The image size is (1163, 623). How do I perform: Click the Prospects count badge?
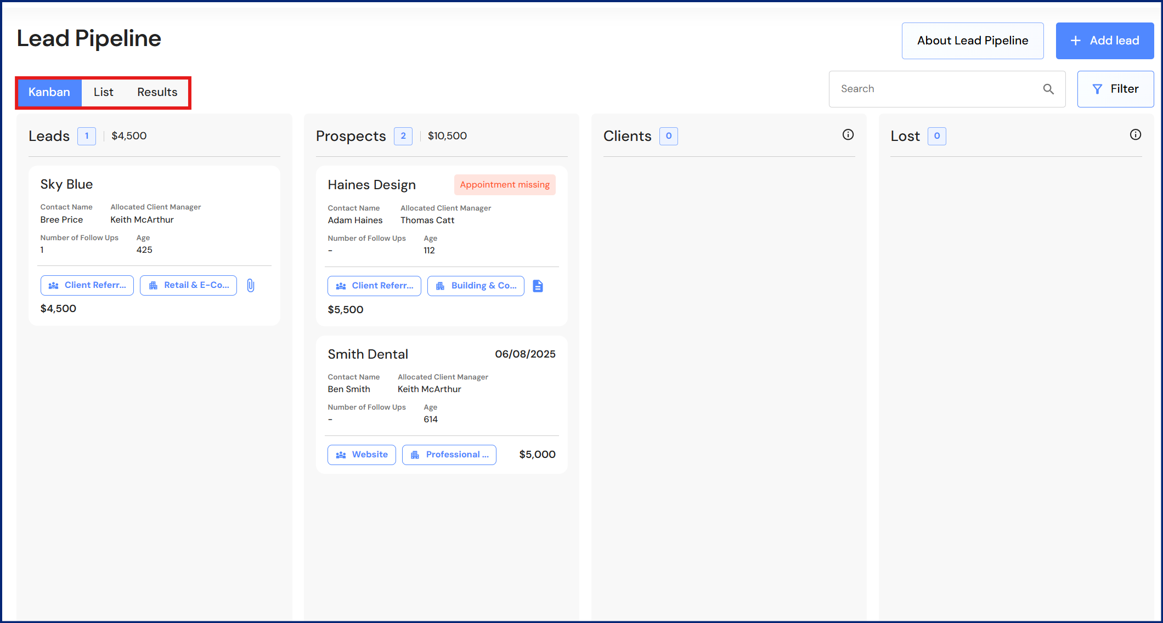point(403,136)
